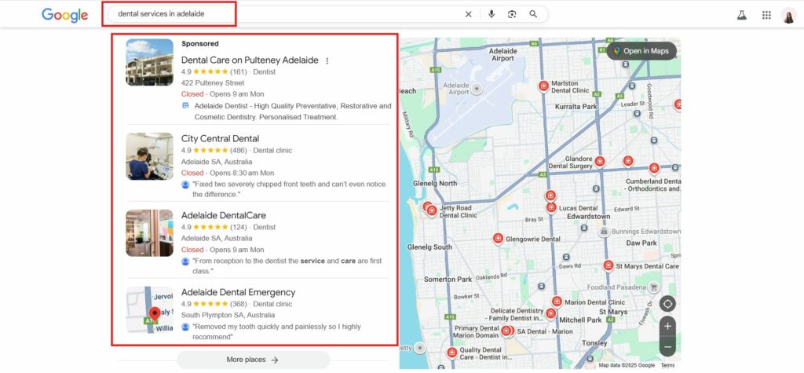Open City Central Dental listing
Image resolution: width=804 pixels, height=373 pixels.
coord(220,139)
